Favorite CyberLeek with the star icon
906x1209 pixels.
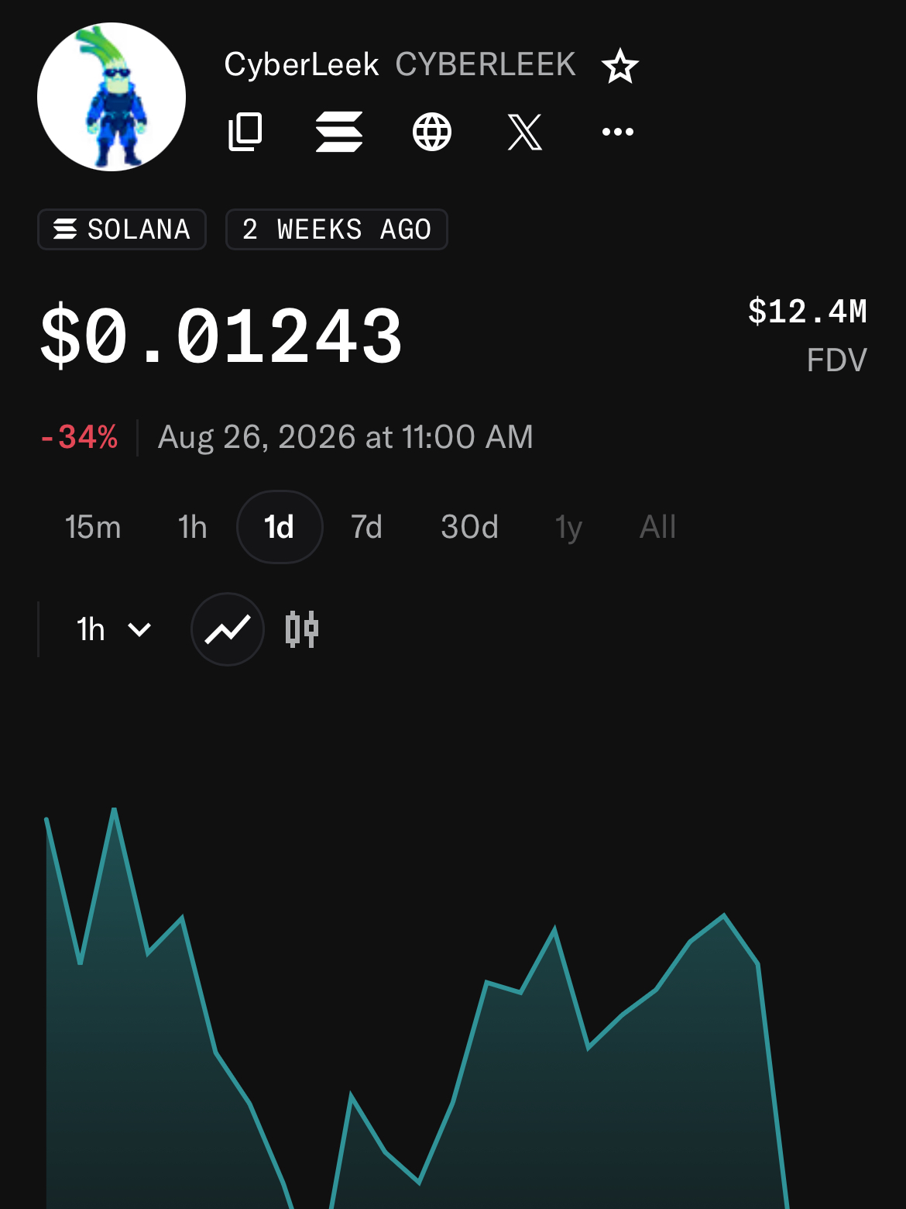point(620,66)
